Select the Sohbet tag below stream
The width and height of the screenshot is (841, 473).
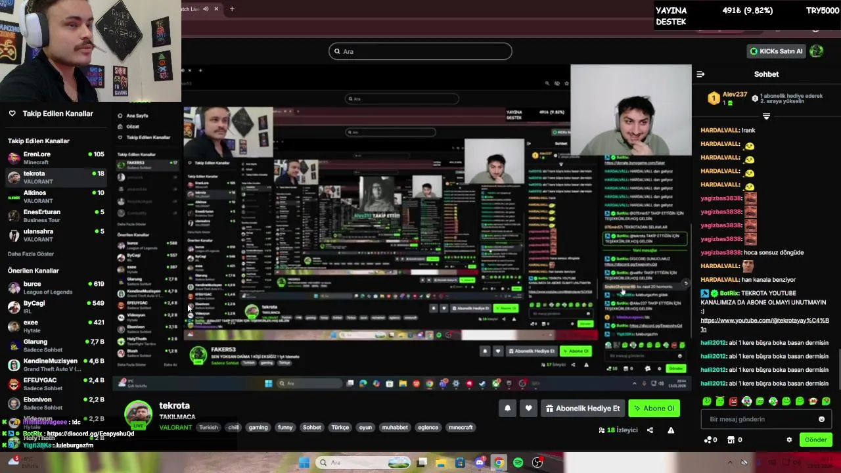point(312,427)
